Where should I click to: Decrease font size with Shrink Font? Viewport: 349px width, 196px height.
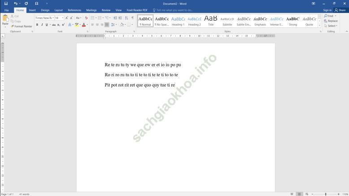(71, 18)
